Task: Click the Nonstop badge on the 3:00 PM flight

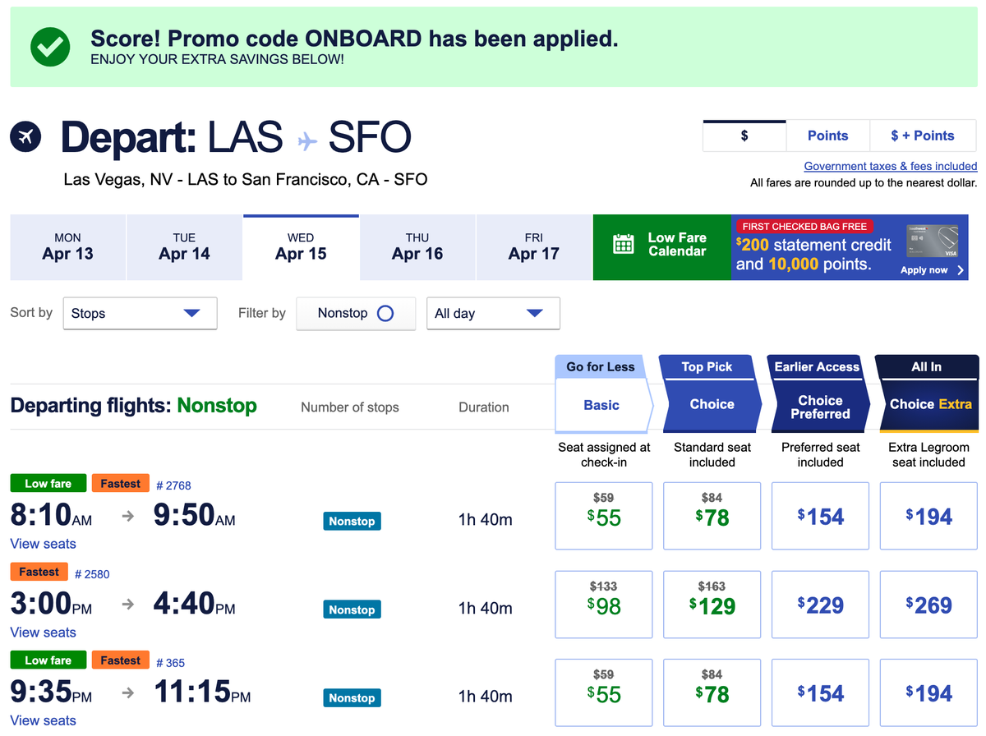Action: click(352, 609)
